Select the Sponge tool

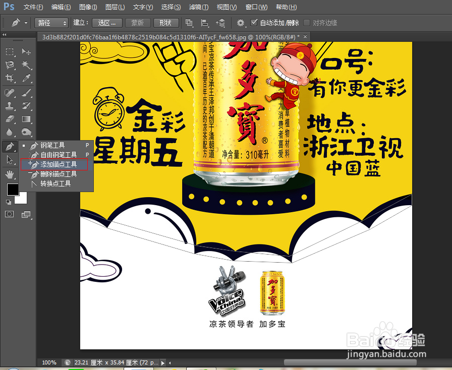coord(26,132)
